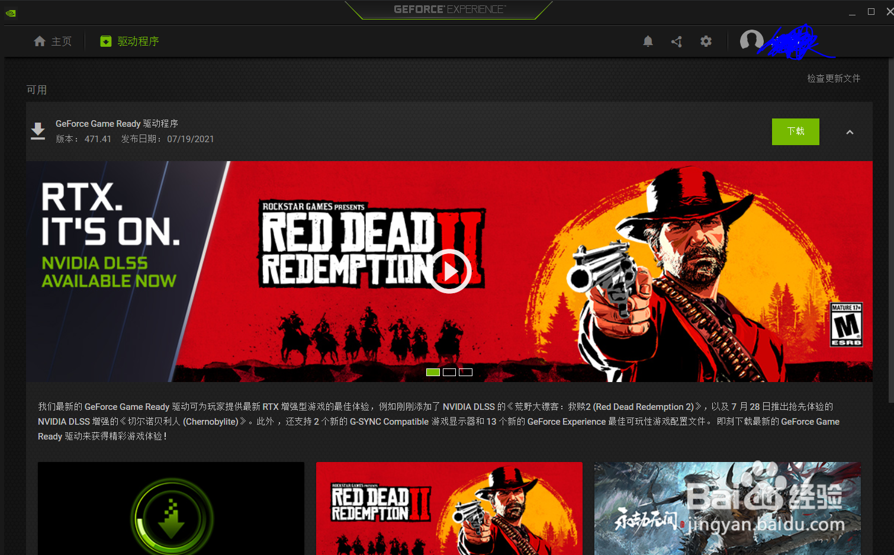
Task: Open the 主页 home tab
Action: 53,41
